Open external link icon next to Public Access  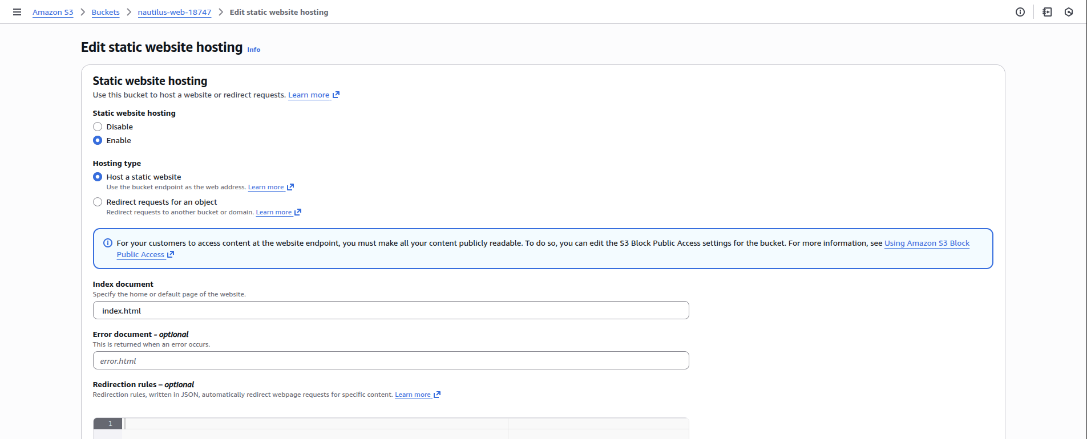171,255
